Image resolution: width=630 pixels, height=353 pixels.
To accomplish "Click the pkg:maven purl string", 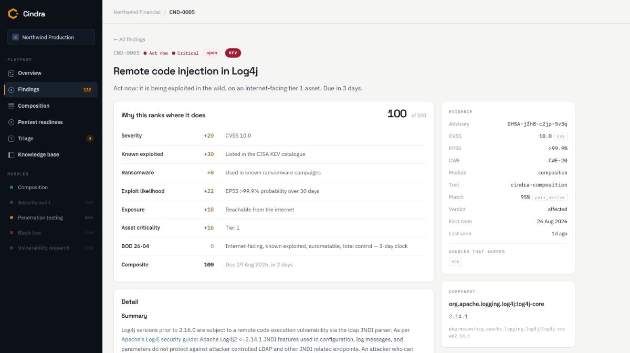I will (x=507, y=332).
